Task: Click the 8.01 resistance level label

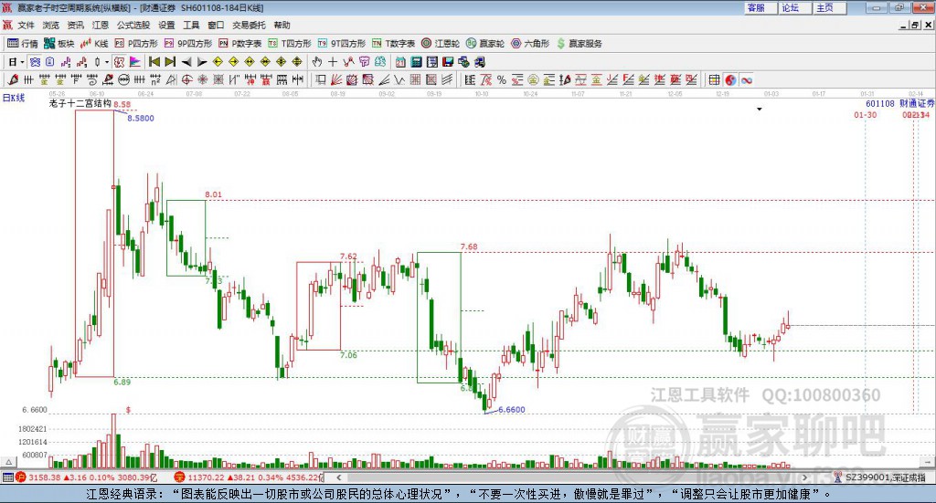Action: click(x=213, y=194)
